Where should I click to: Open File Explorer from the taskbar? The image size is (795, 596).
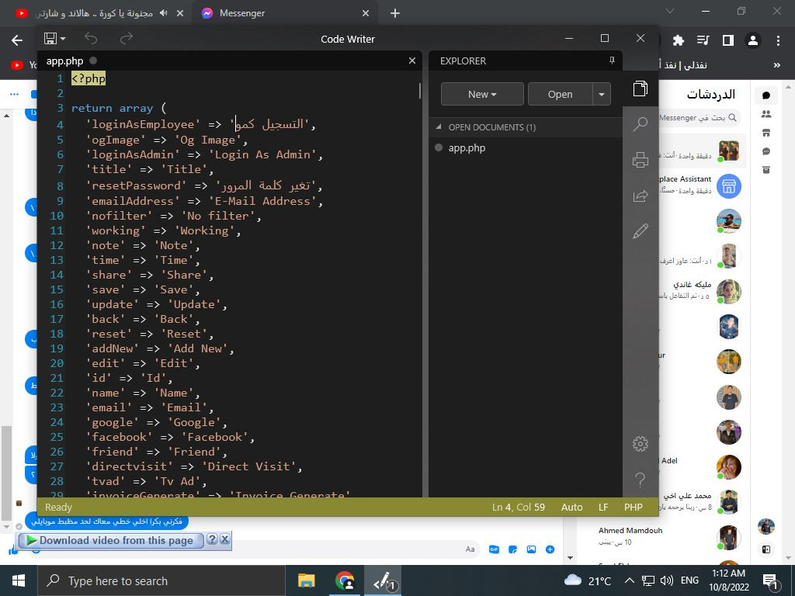307,580
